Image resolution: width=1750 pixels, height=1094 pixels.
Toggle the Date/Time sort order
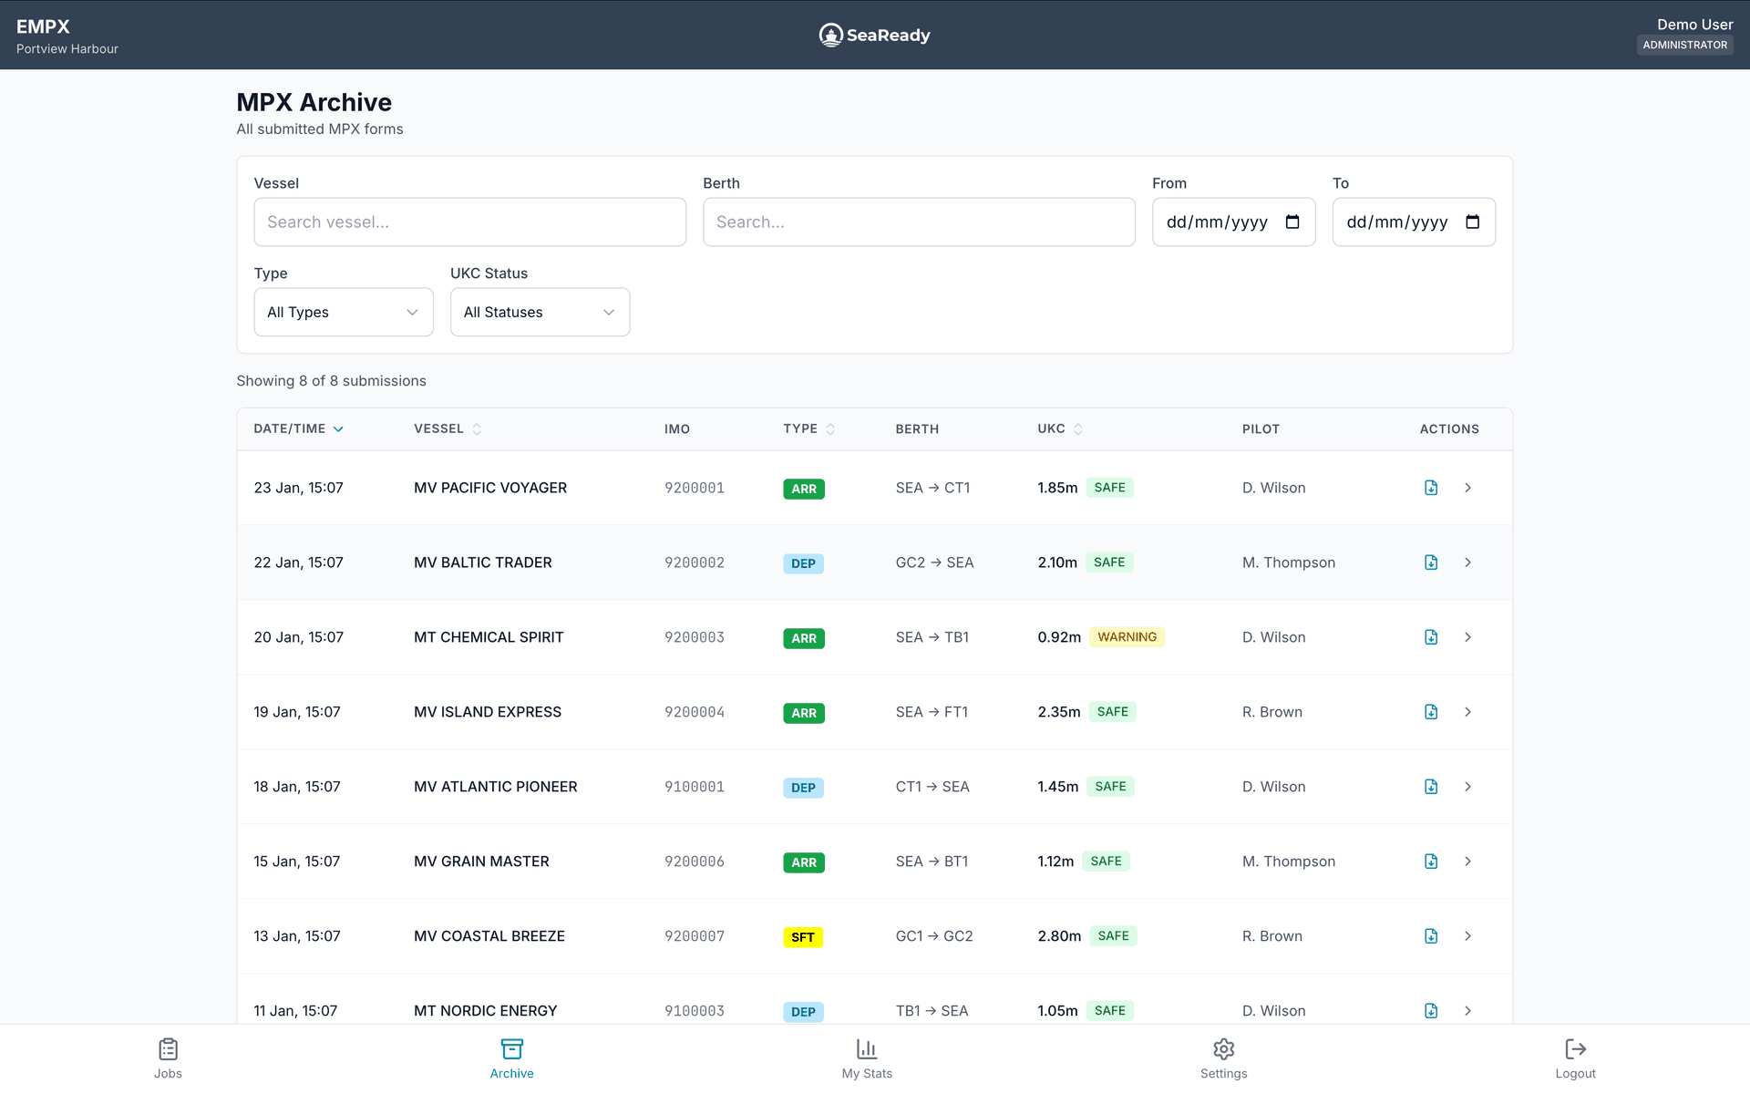pyautogui.click(x=298, y=428)
